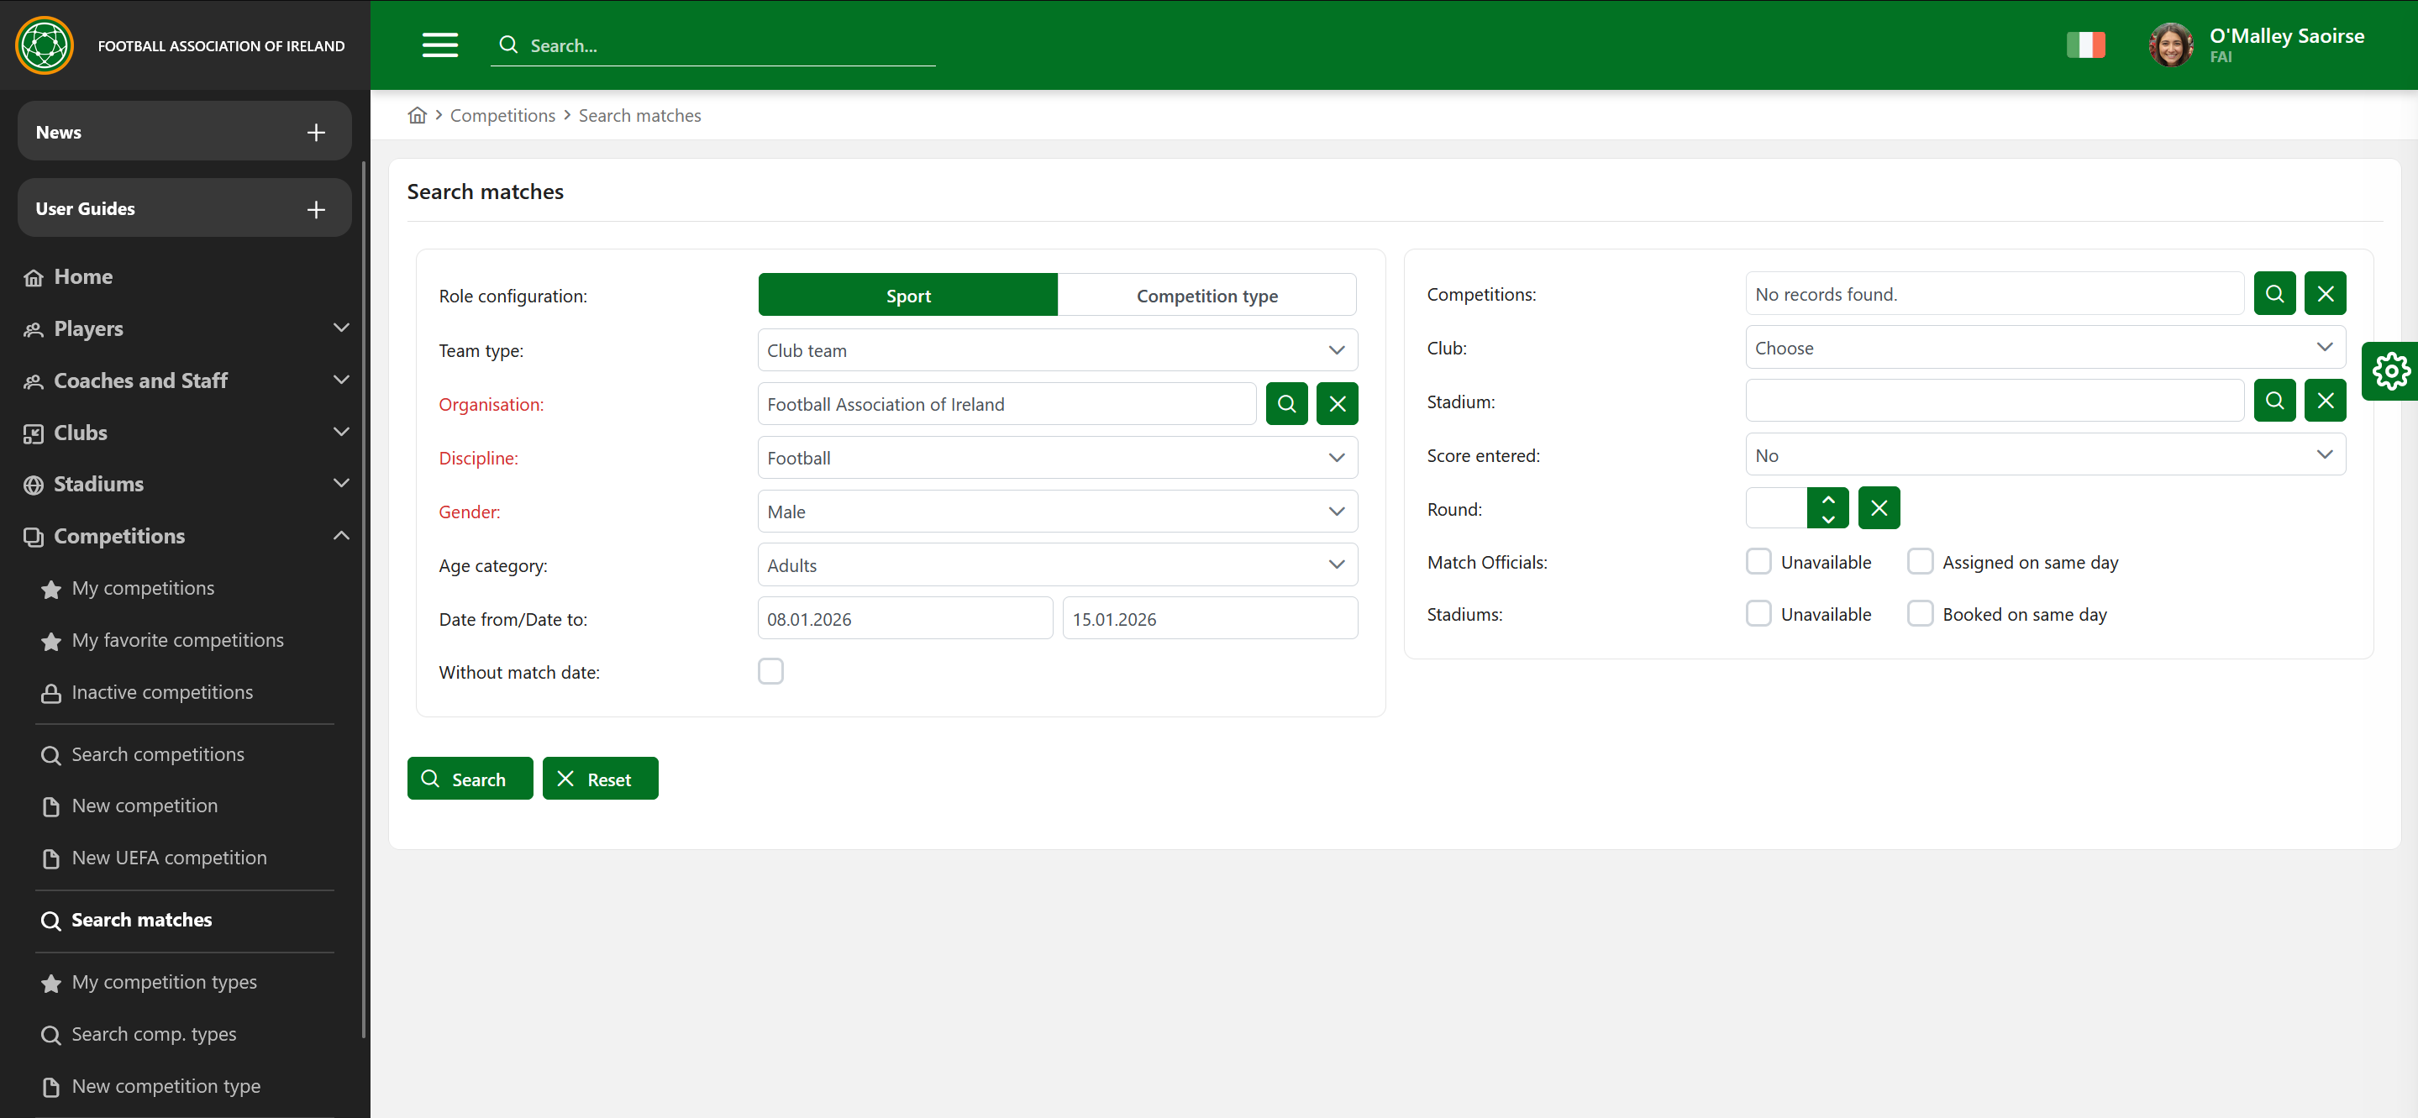
Task: Clear the Round value with X icon
Action: click(1879, 508)
